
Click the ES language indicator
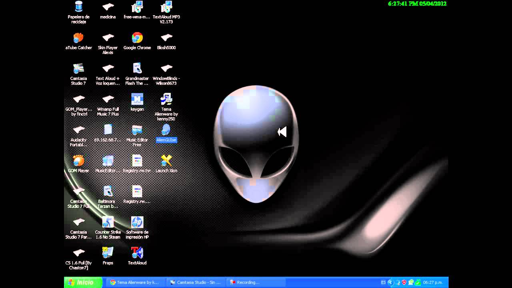383,282
